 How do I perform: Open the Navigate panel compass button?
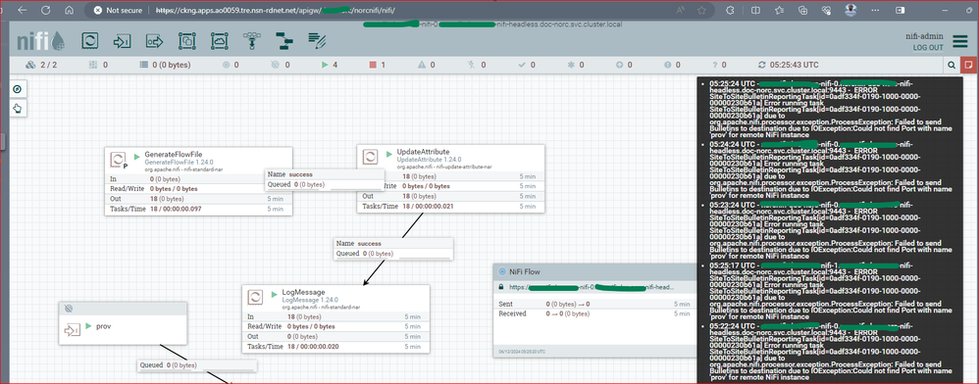coord(18,89)
